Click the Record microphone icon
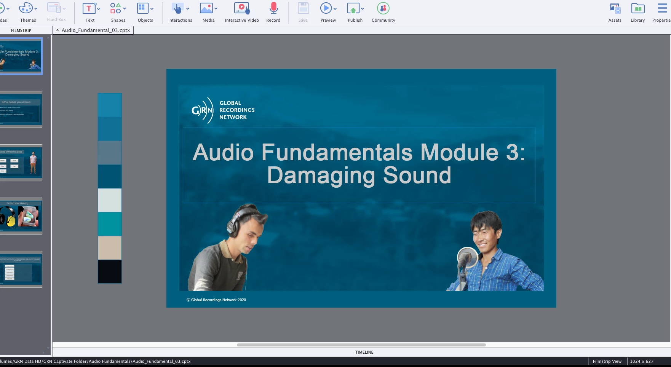 pos(273,8)
